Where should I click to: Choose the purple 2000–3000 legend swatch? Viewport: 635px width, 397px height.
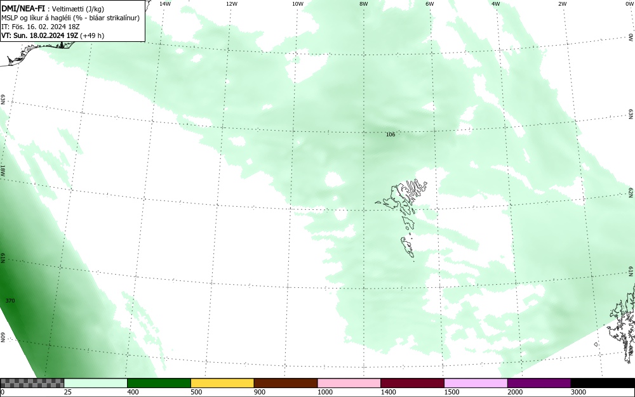coord(539,383)
